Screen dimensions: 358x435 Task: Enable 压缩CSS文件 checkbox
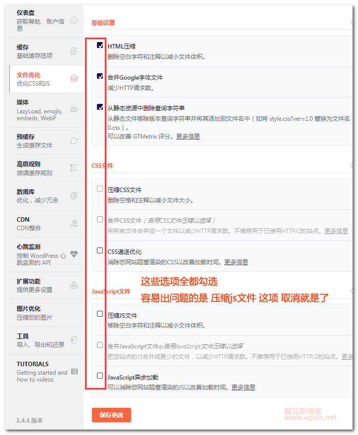click(100, 189)
